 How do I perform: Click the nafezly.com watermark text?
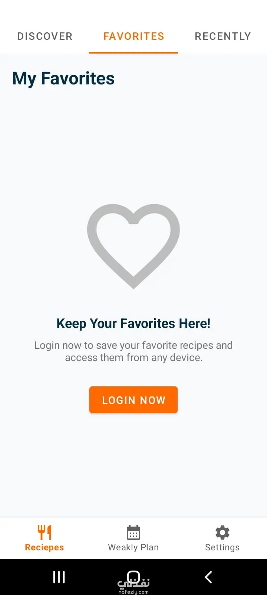[x=133, y=592]
